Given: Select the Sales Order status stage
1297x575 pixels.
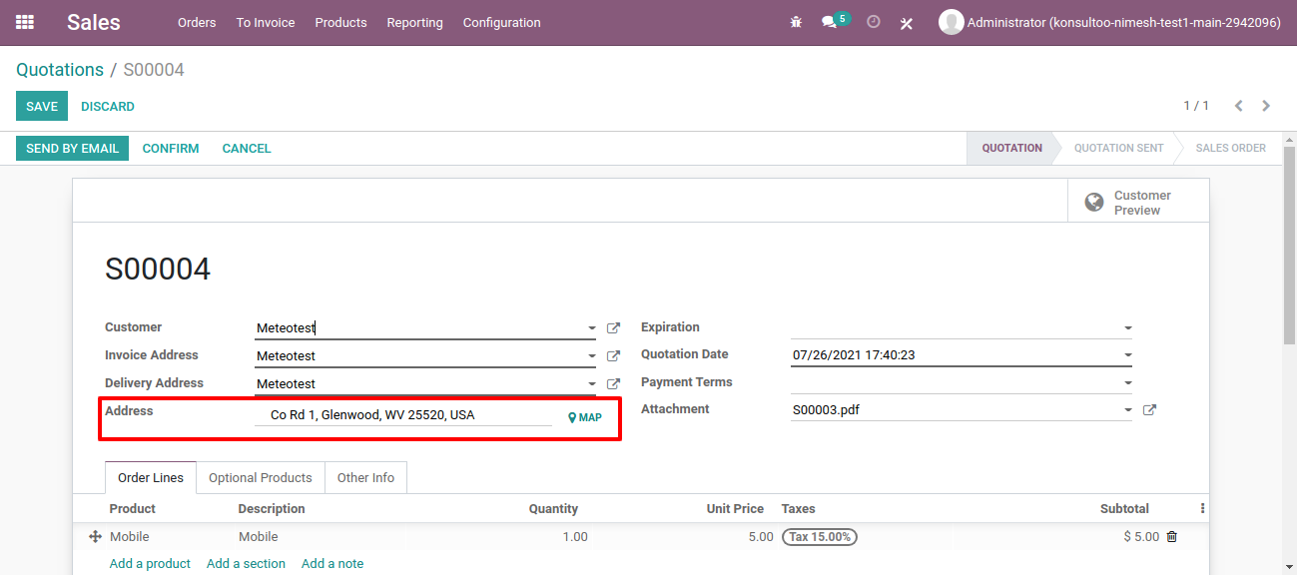Looking at the screenshot, I should click(x=1230, y=148).
